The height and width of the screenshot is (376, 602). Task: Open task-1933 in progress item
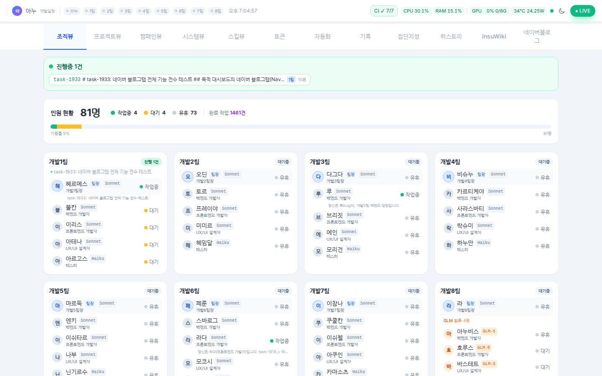tap(180, 79)
